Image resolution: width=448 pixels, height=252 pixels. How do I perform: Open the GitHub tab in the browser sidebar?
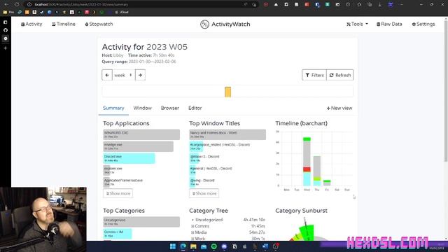tap(6, 30)
